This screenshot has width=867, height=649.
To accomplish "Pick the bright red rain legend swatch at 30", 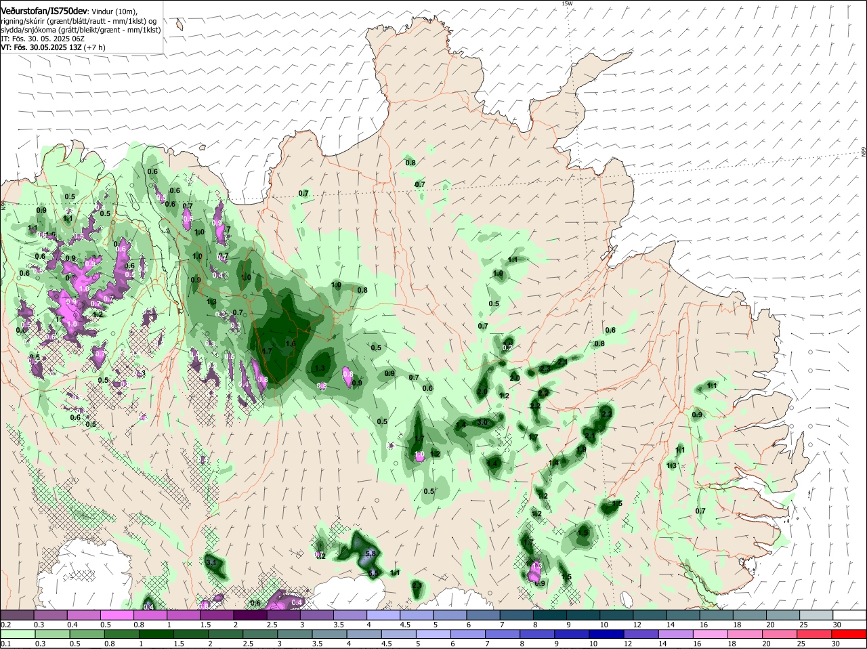I will point(849,633).
